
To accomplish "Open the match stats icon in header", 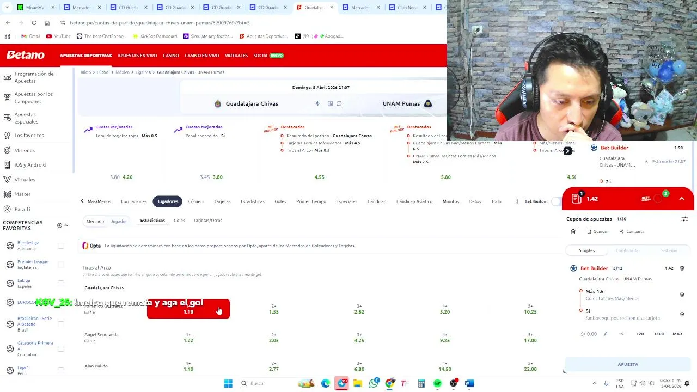I will click(330, 103).
